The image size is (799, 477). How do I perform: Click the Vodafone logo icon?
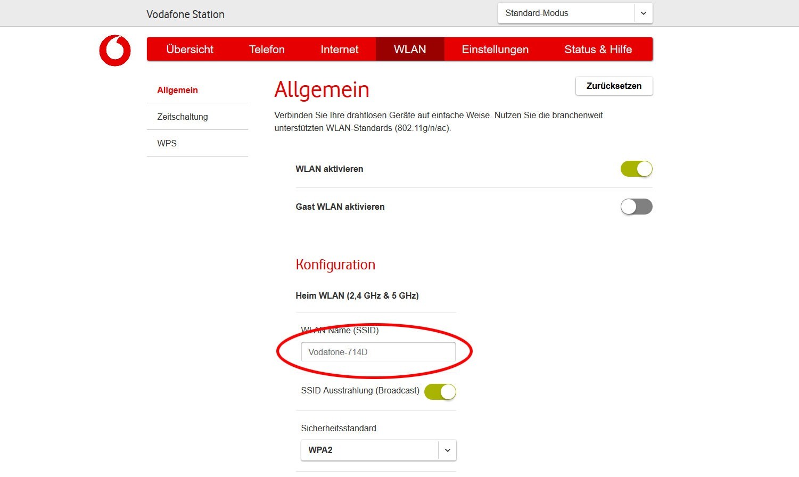(115, 51)
